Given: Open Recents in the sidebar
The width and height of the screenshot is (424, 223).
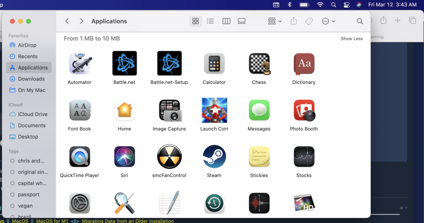Looking at the screenshot, I should (x=29, y=56).
